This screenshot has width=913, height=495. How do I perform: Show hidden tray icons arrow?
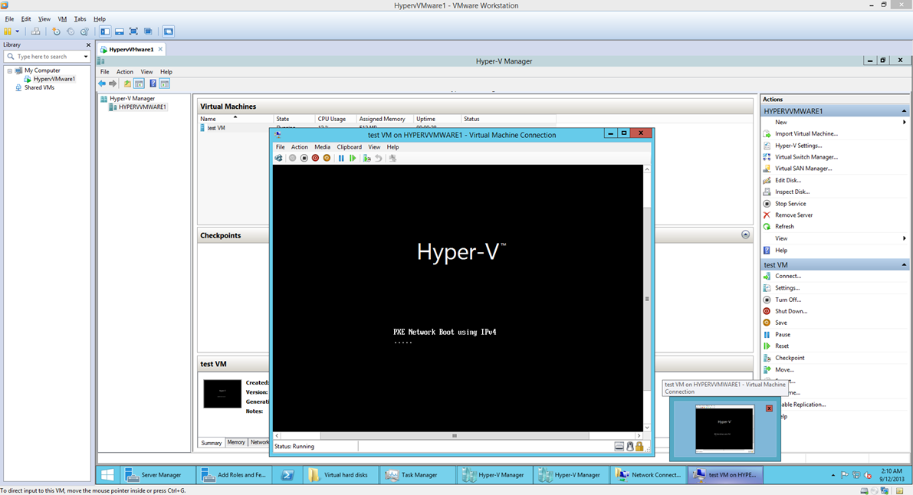[x=833, y=475]
